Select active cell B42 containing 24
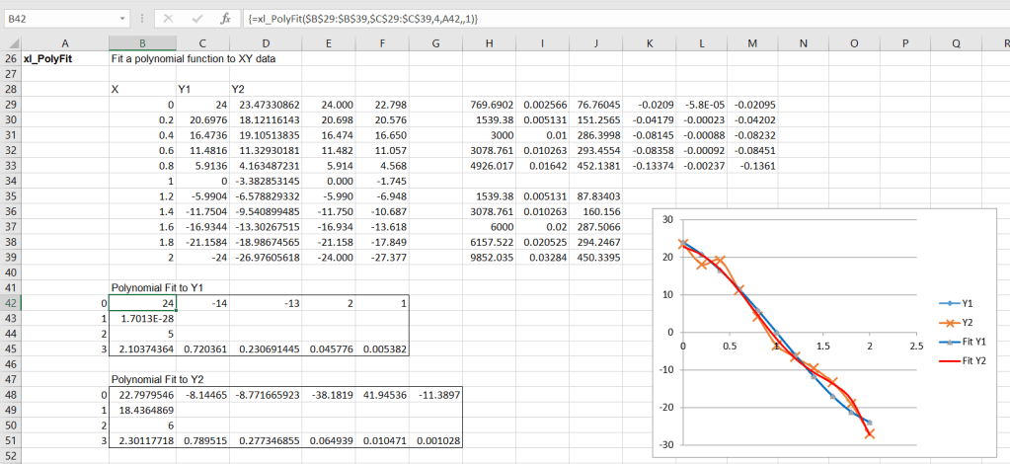Viewport: 1010px width, 464px height. click(x=142, y=303)
